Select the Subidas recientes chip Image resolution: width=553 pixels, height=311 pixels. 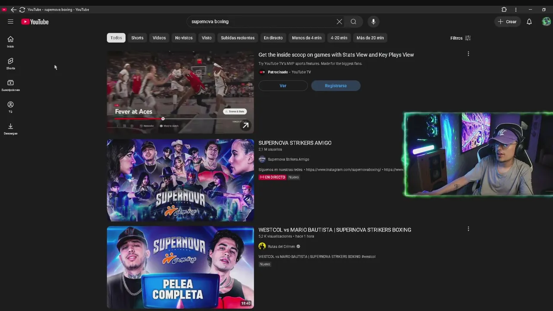point(238,38)
